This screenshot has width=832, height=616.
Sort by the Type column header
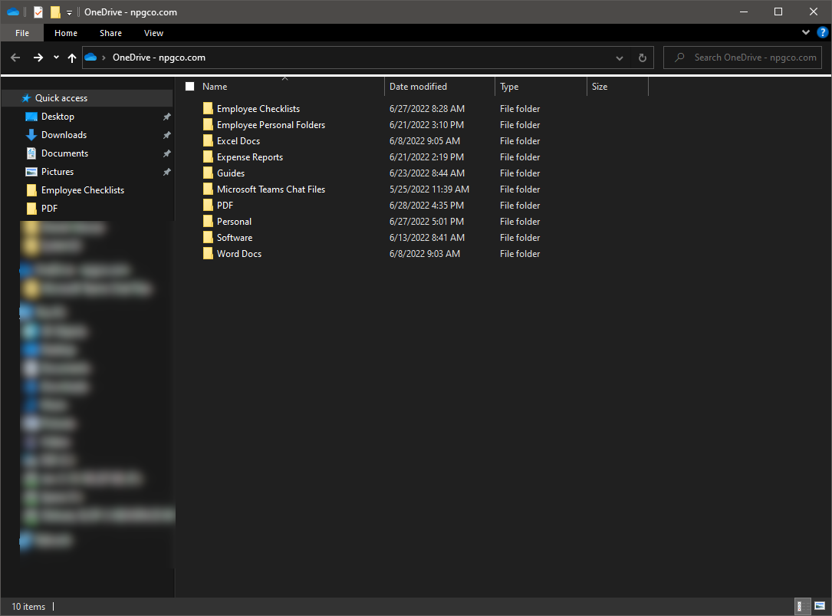pos(509,87)
